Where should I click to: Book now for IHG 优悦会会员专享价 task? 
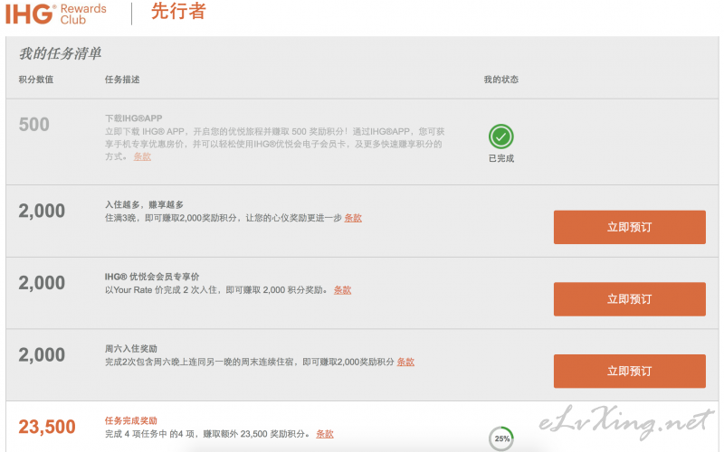point(629,299)
